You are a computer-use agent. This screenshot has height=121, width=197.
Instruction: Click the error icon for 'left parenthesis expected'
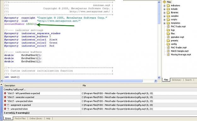pos(5,93)
